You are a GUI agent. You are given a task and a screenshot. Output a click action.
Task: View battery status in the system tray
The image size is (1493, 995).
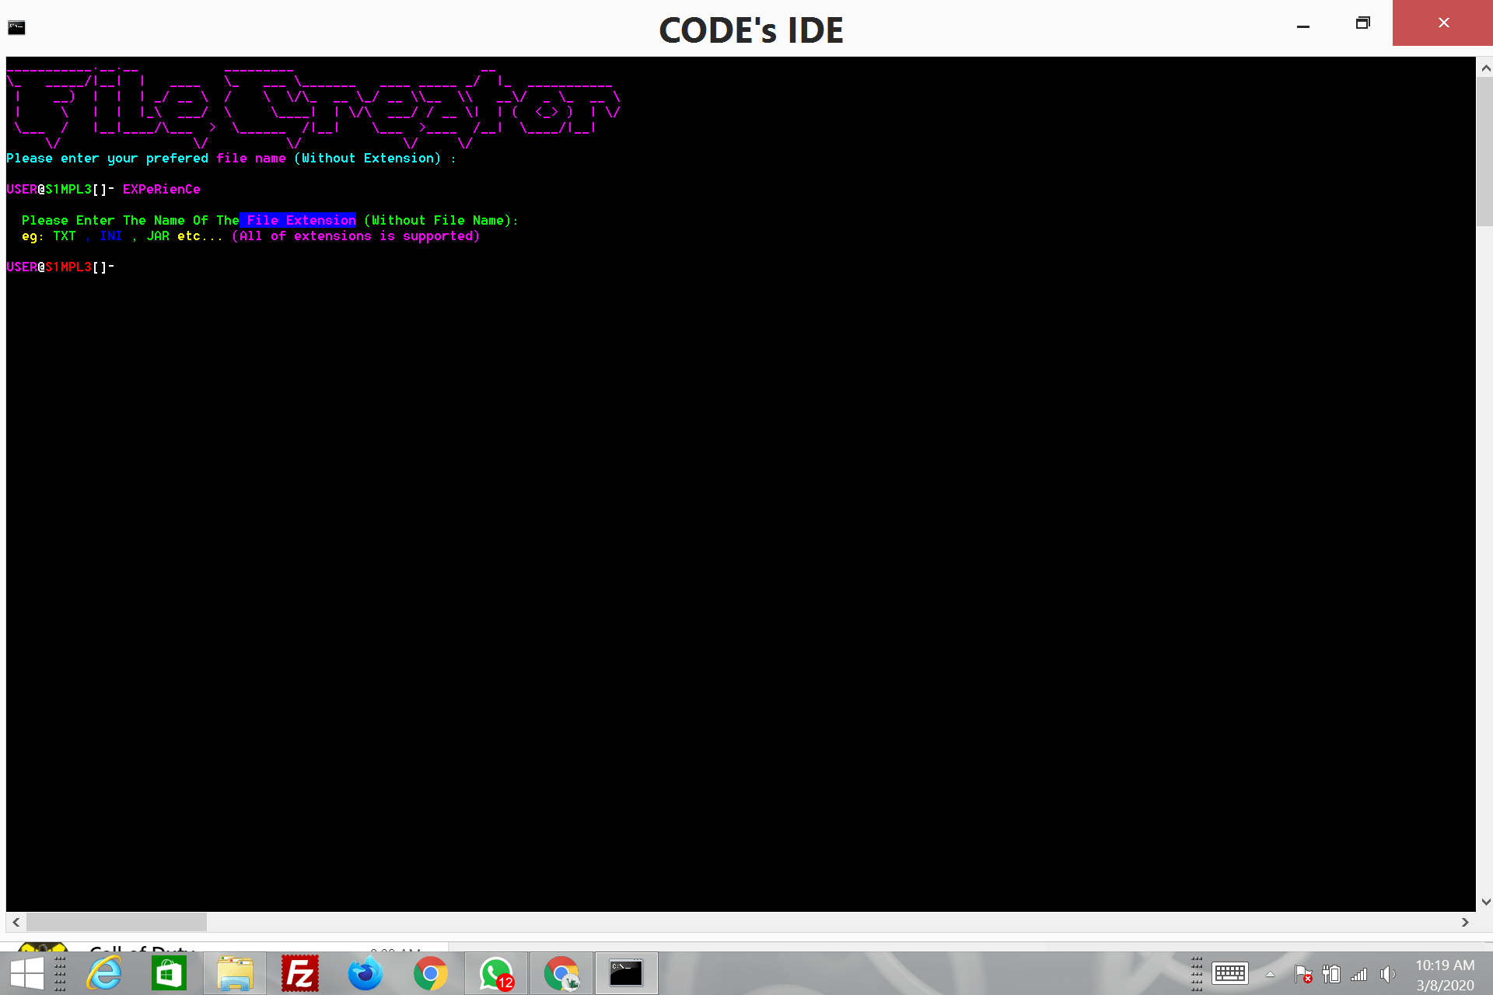click(x=1331, y=973)
